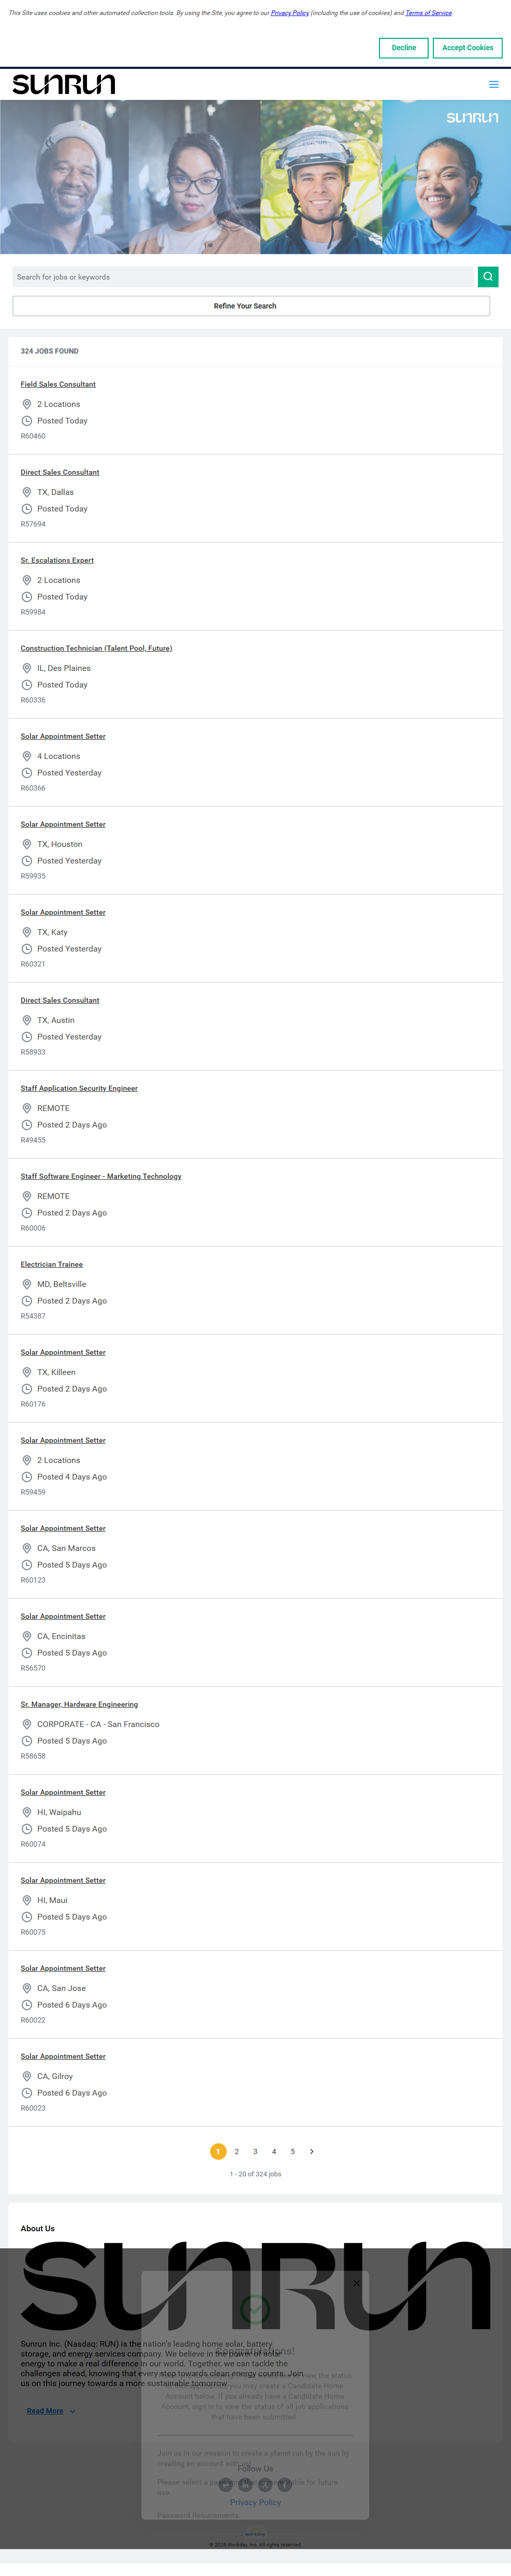Expand the Refine Your Search panel
Image resolution: width=511 pixels, height=2576 pixels.
[251, 306]
